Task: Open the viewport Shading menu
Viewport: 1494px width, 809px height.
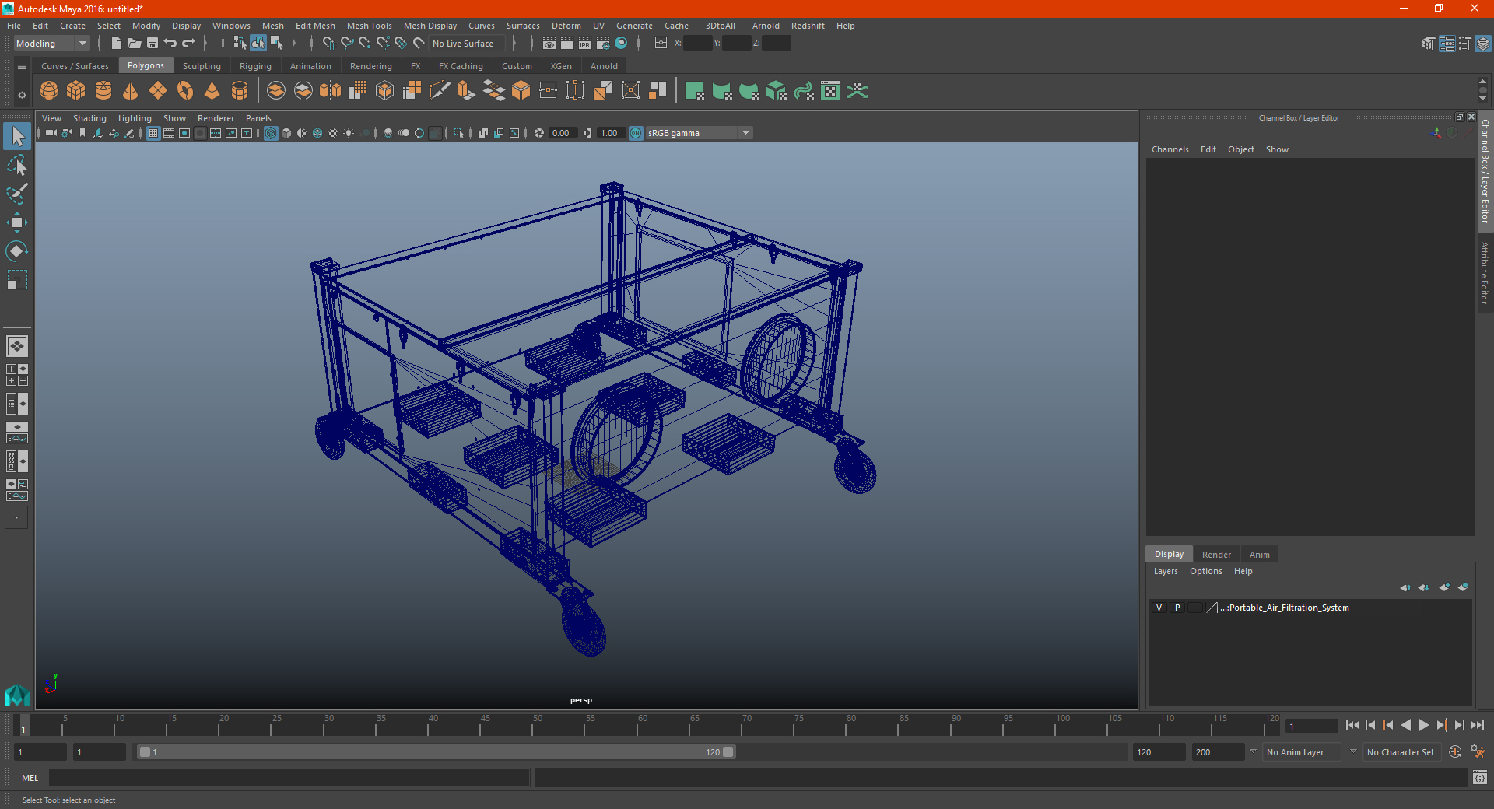Action: pyautogui.click(x=89, y=118)
